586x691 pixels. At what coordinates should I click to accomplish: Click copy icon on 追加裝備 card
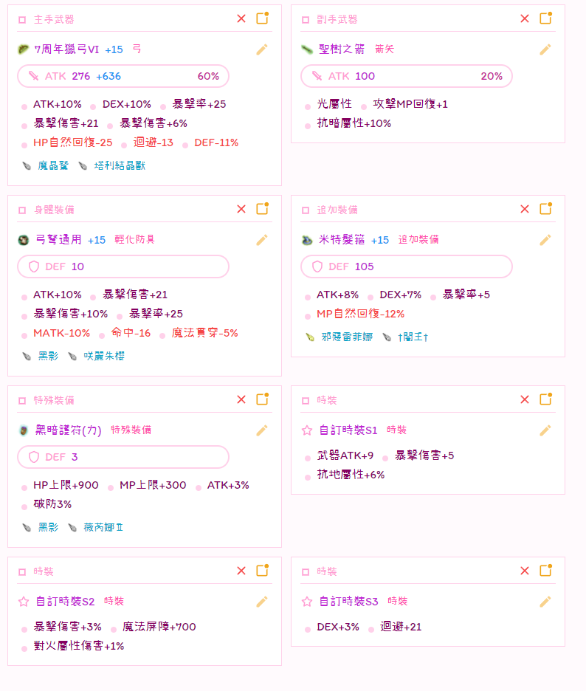coord(545,209)
